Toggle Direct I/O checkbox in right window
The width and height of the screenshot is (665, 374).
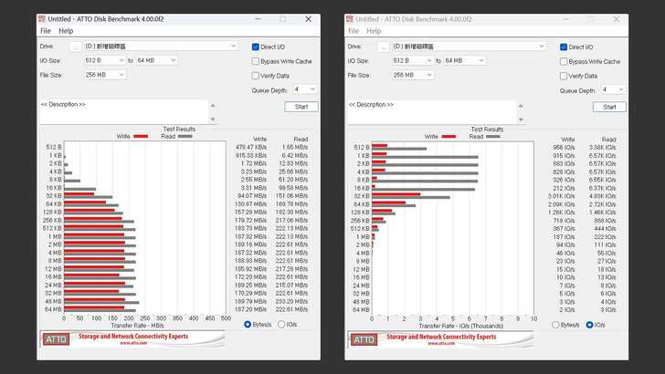click(564, 47)
